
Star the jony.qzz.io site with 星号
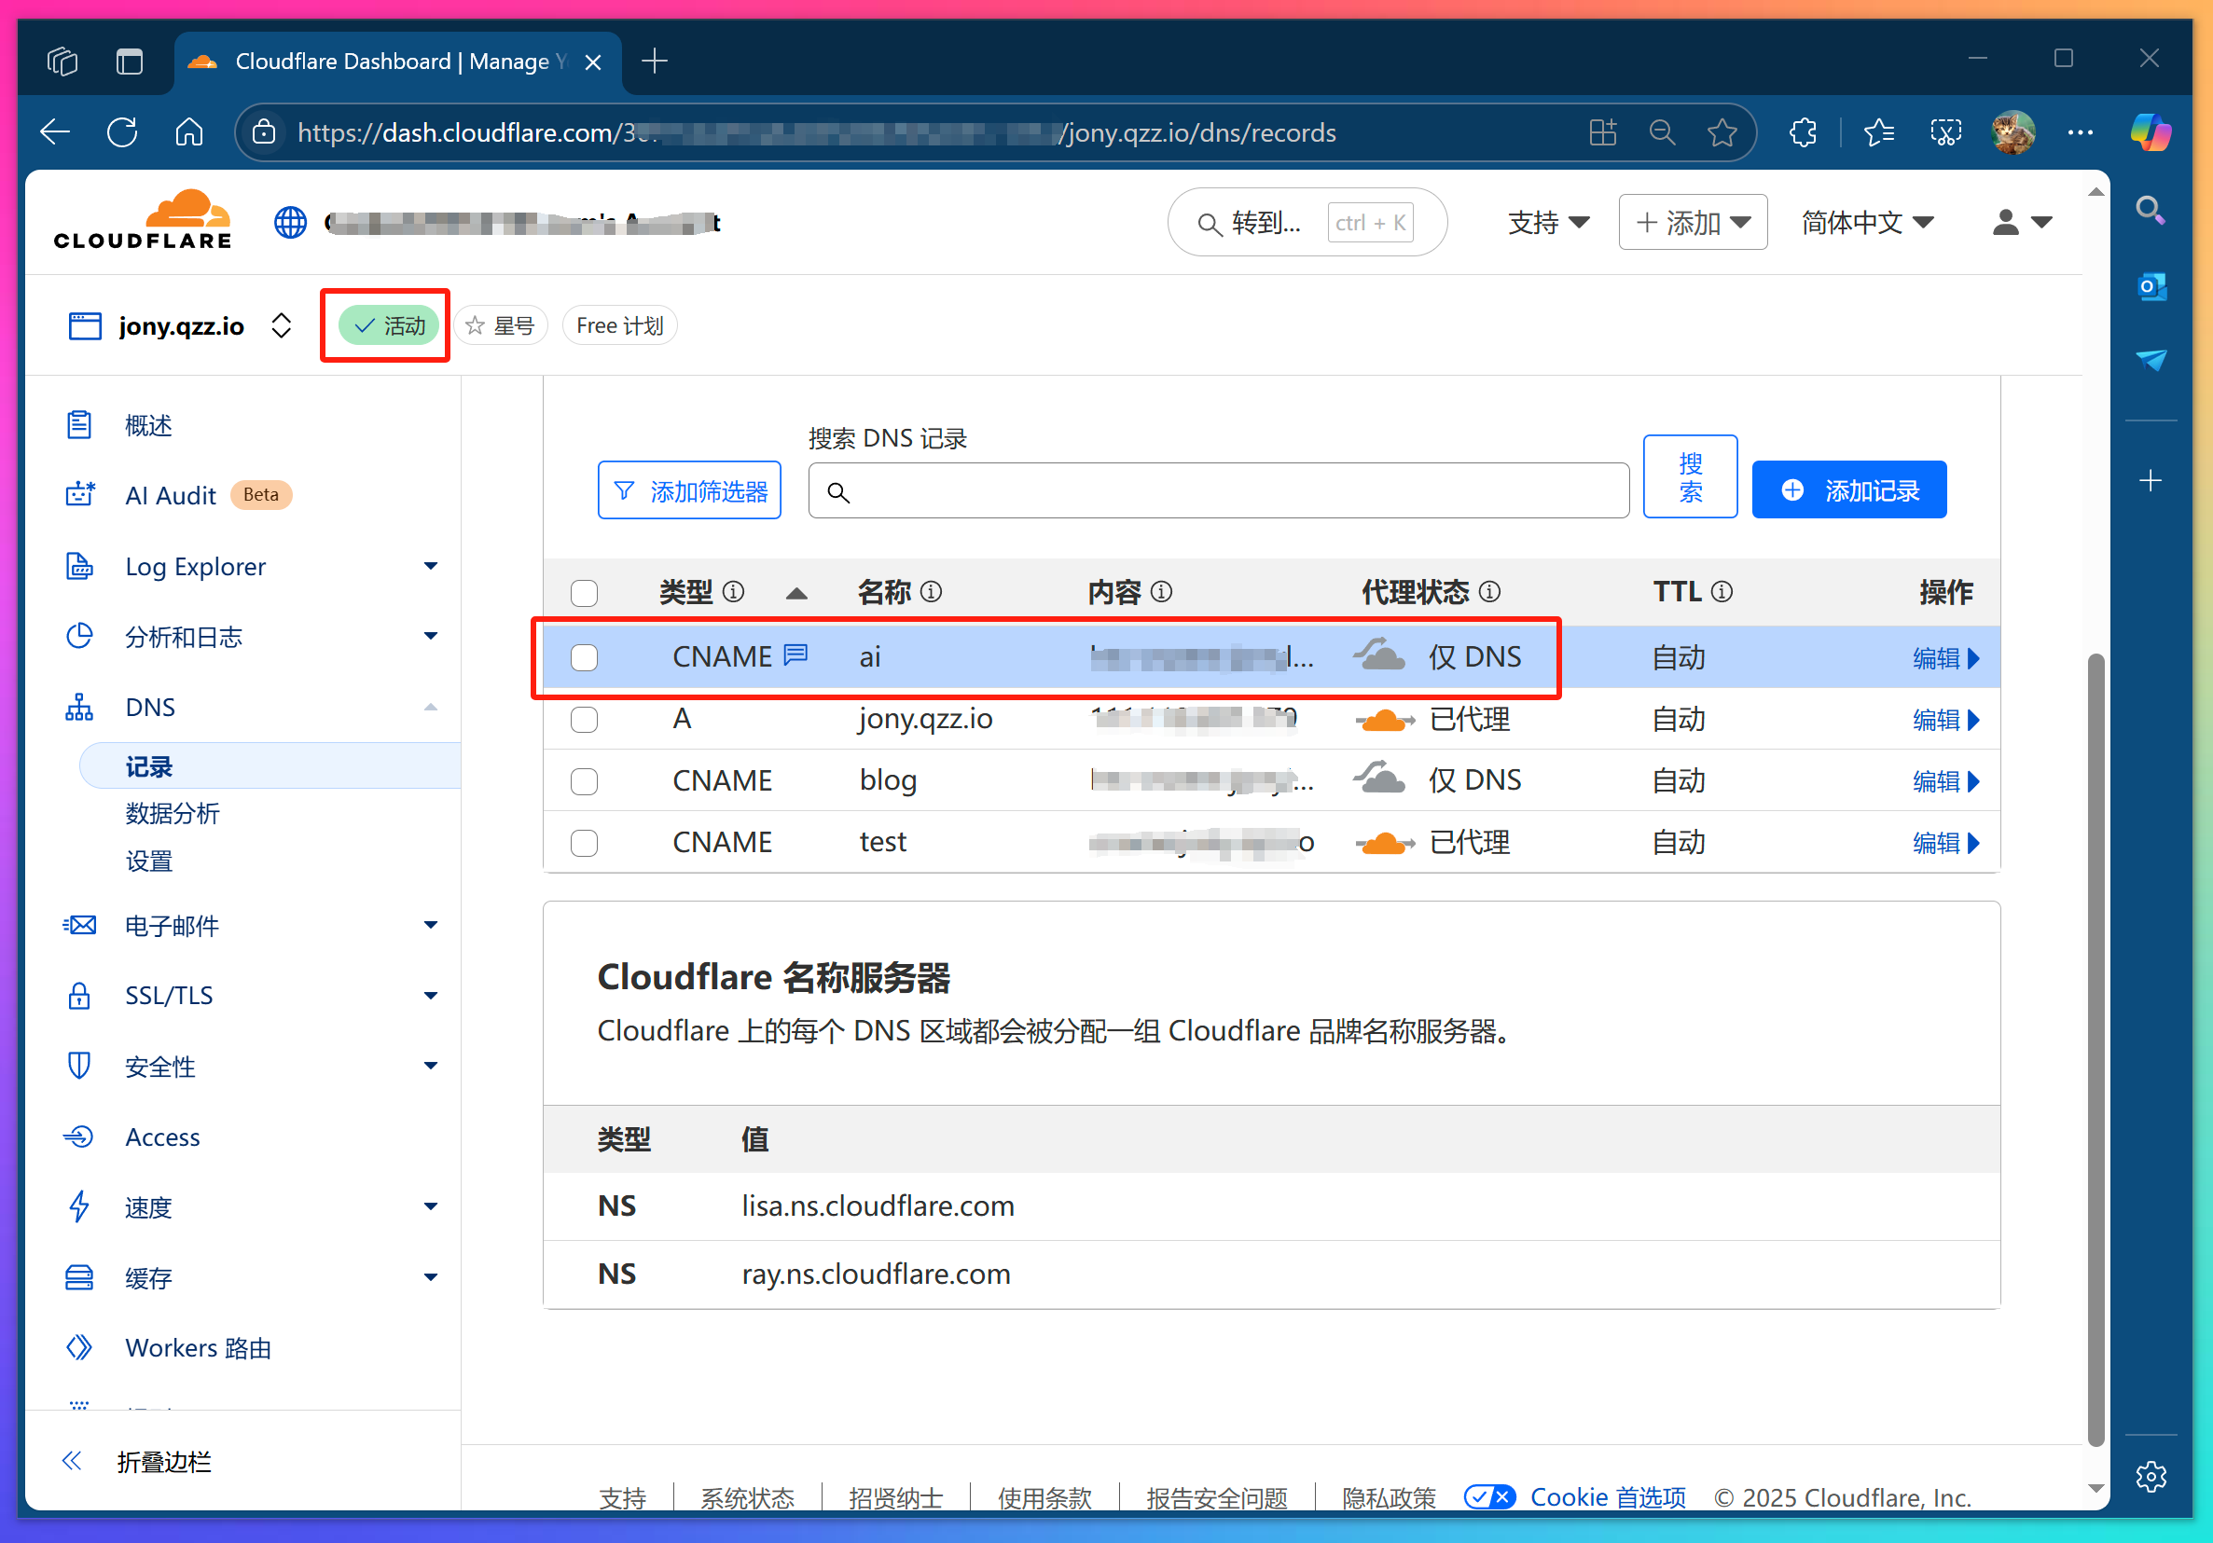[x=500, y=324]
